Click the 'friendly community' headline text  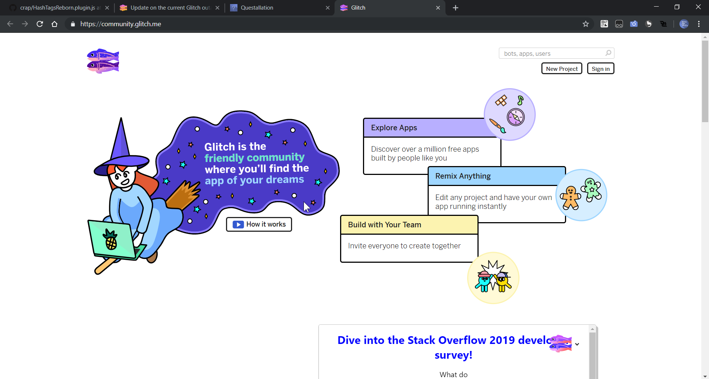pos(254,158)
